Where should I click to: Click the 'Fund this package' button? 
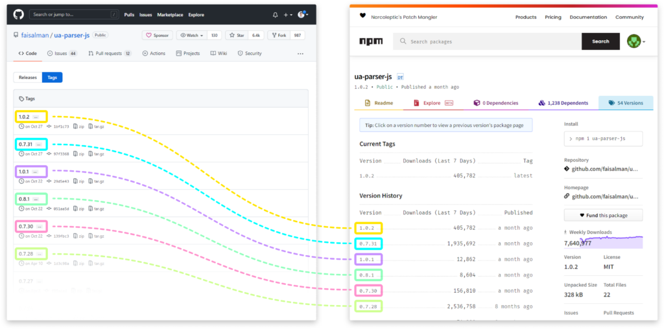click(x=603, y=215)
